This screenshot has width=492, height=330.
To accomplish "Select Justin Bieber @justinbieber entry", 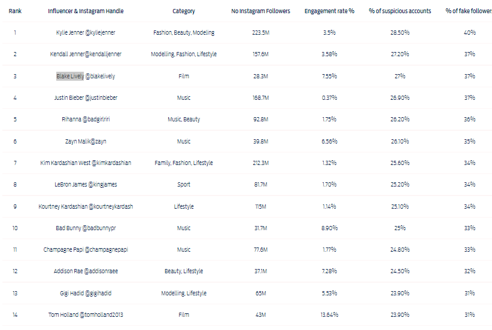I will 86,98.
